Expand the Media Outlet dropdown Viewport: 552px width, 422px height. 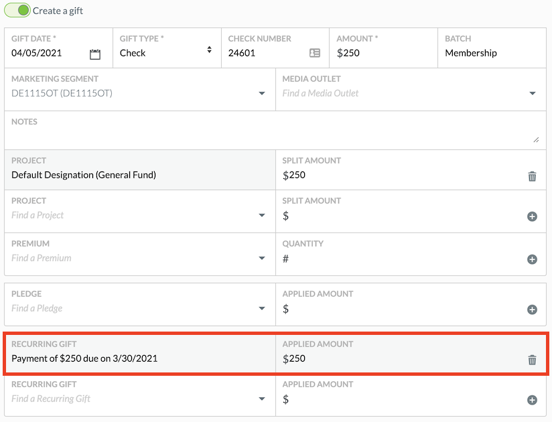click(x=533, y=93)
